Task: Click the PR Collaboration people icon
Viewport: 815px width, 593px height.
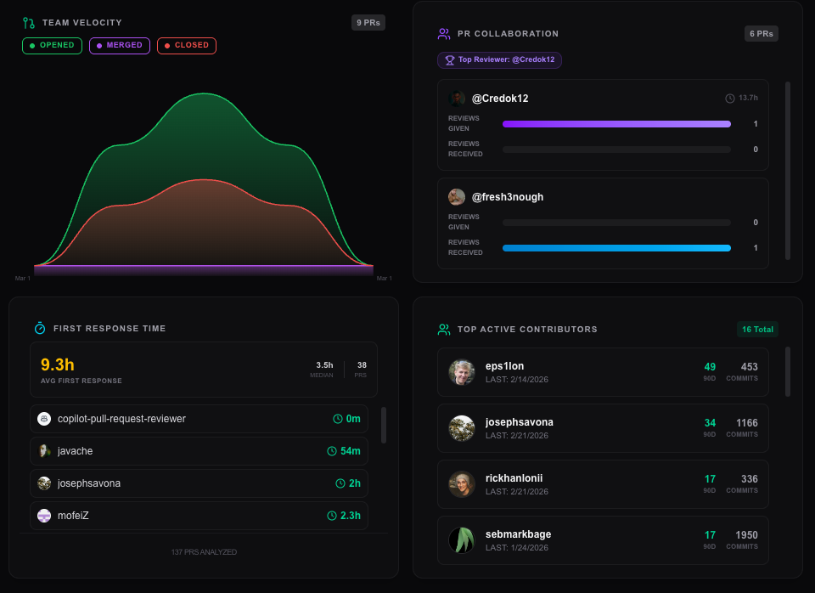Action: (444, 34)
